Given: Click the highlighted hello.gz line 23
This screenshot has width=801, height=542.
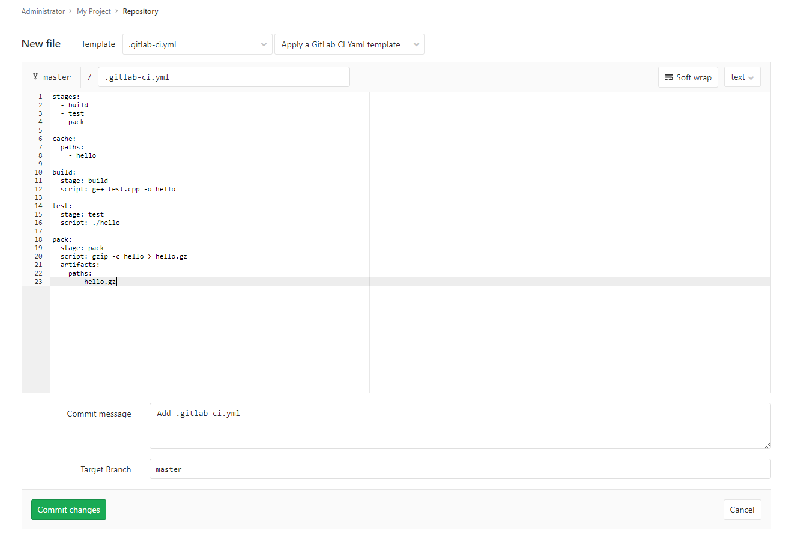Looking at the screenshot, I should coord(100,282).
